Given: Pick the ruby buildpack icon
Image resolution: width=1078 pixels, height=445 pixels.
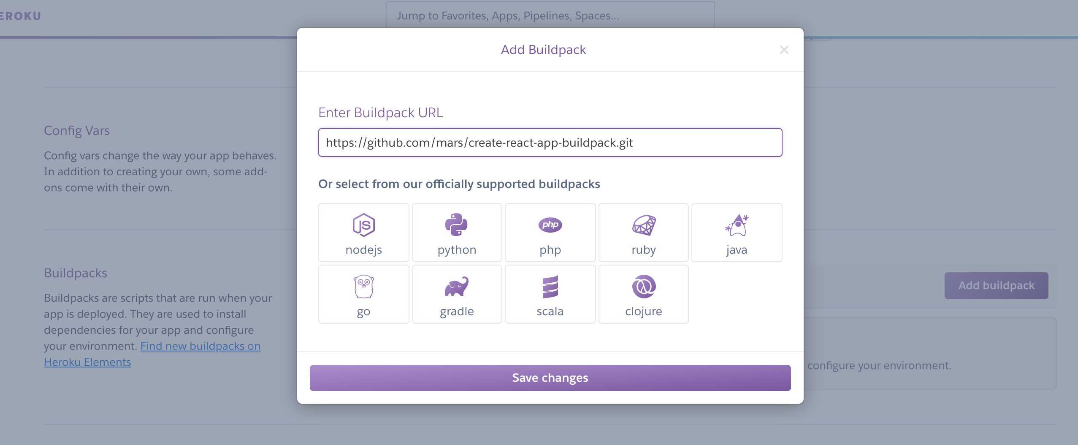Looking at the screenshot, I should click(643, 232).
